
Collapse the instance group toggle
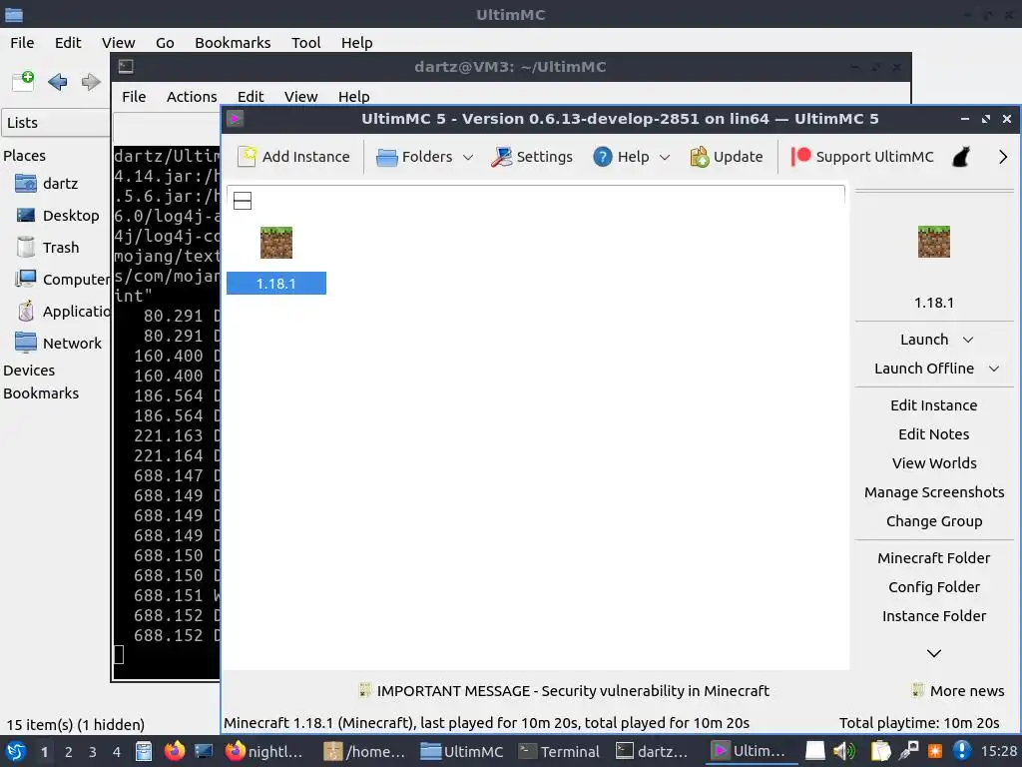pos(243,201)
